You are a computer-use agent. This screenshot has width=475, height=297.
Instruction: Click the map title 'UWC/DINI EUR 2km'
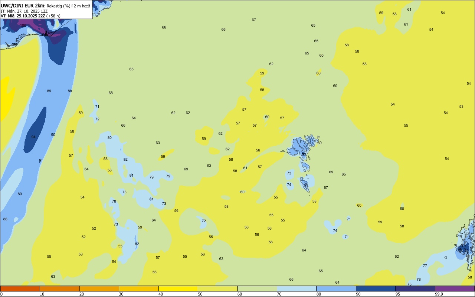click(x=23, y=6)
